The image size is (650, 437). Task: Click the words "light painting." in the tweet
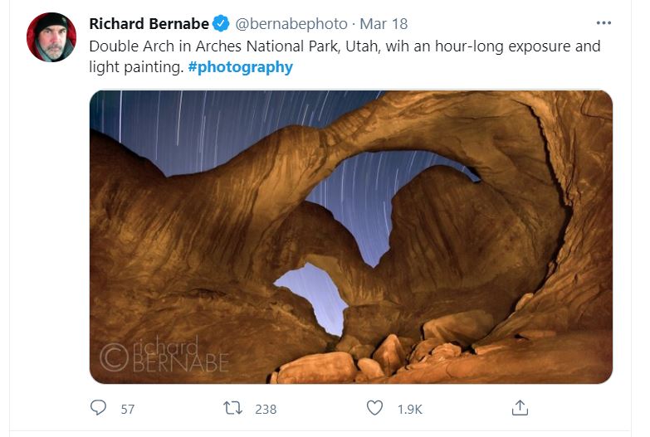point(136,67)
